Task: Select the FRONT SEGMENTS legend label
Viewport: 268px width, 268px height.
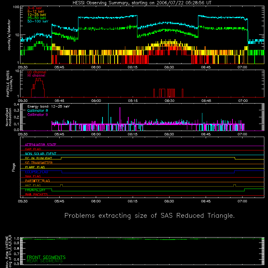Action: point(46,257)
